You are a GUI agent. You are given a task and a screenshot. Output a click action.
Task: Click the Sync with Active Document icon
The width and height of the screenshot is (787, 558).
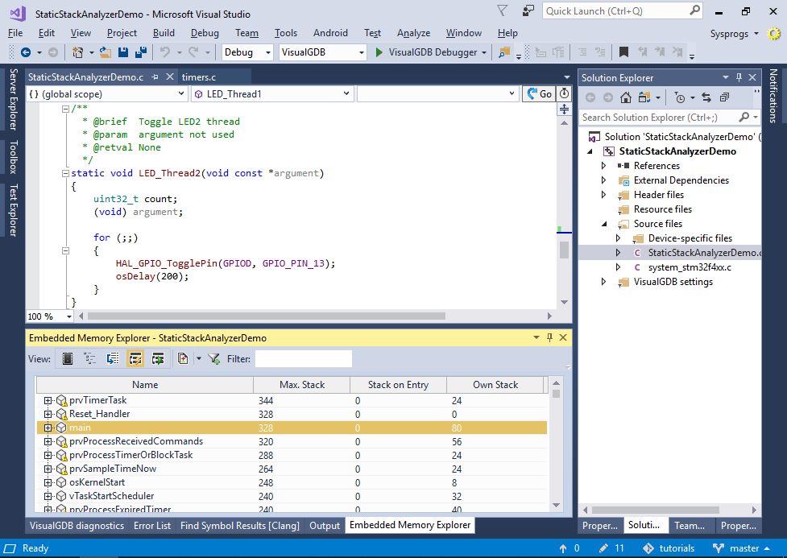pos(706,97)
